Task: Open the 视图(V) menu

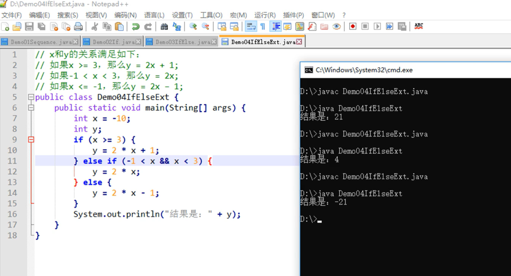Action: [x=96, y=15]
